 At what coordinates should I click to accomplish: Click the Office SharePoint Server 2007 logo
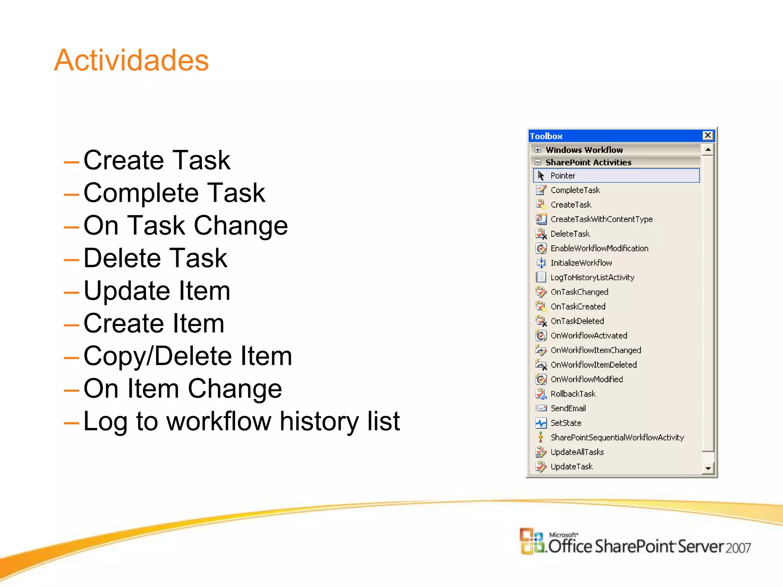(635, 542)
